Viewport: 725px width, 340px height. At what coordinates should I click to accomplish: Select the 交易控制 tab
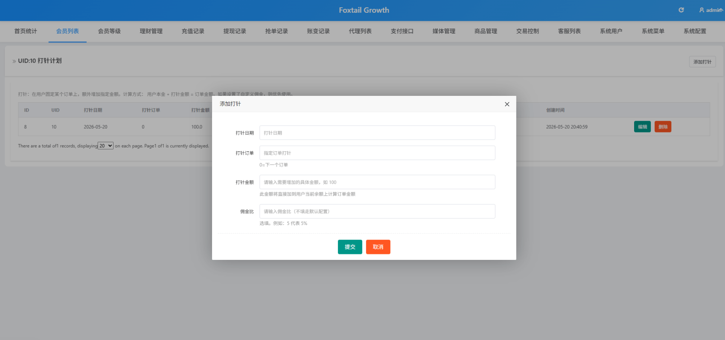[527, 31]
